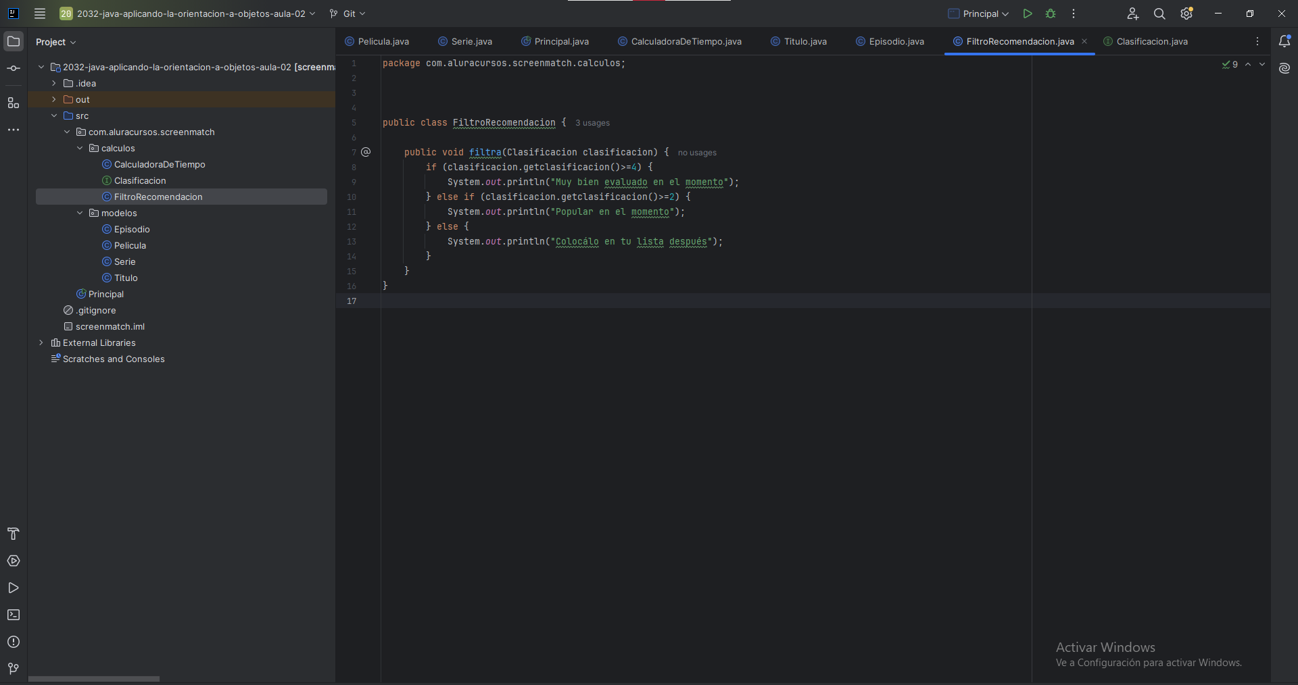Viewport: 1298px width, 685px height.
Task: Open the Git tool window at bottom
Action: [x=14, y=669]
